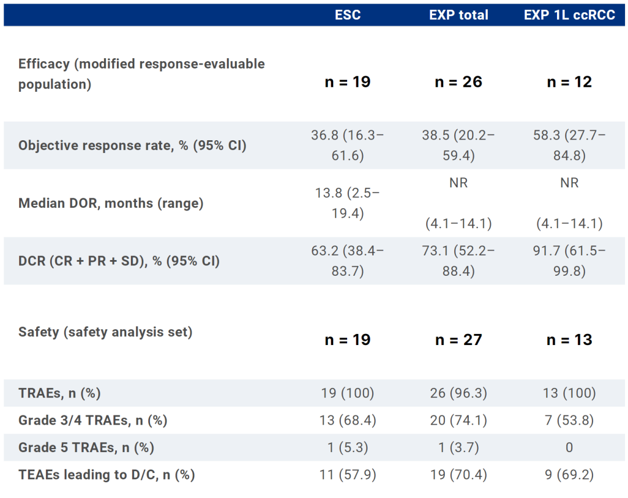
Task: Click the Grade 5 TRAEs row label
Action: (x=86, y=448)
